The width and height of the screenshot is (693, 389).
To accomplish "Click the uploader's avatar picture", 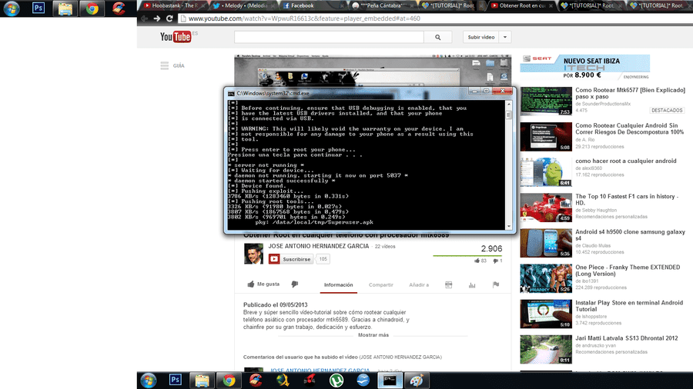I will [x=253, y=254].
